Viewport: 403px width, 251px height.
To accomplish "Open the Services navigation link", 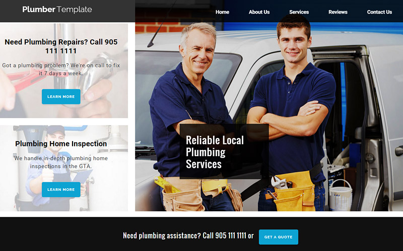I will click(x=299, y=12).
